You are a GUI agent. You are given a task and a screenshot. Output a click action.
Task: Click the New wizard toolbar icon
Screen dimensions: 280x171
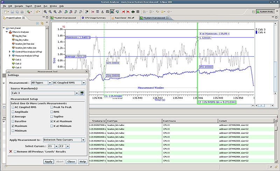pos(6,12)
